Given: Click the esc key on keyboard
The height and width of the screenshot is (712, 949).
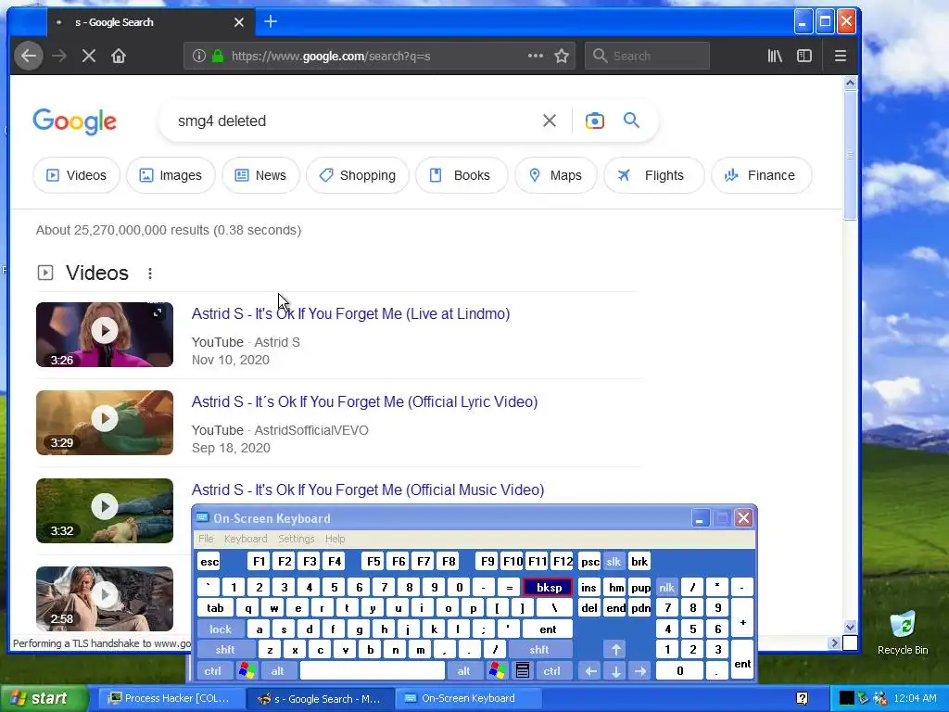Looking at the screenshot, I should coord(209,562).
